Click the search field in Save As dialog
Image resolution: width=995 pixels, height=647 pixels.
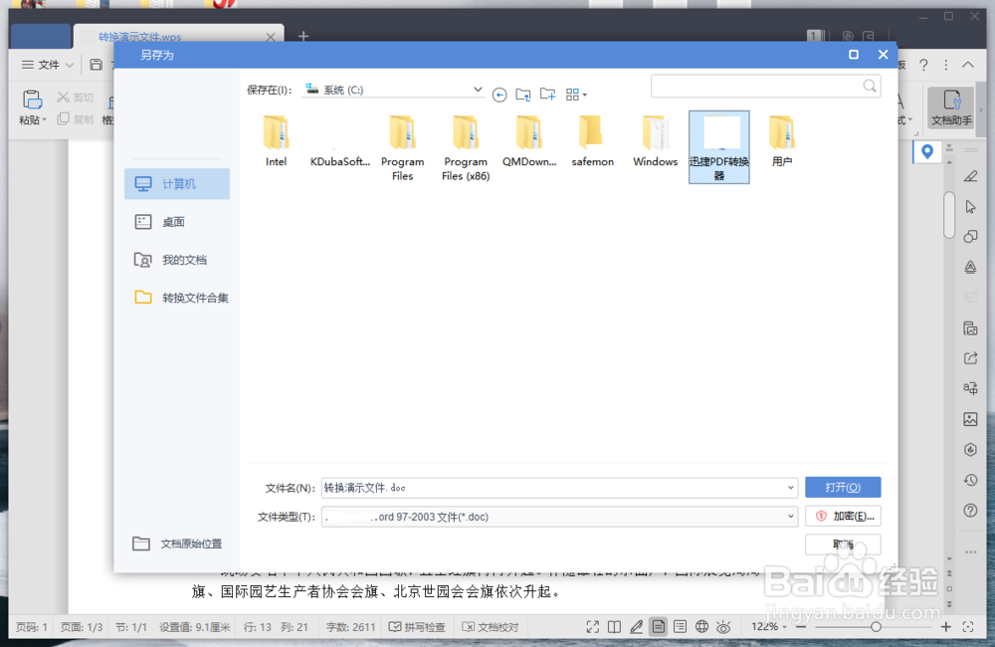coord(761,86)
